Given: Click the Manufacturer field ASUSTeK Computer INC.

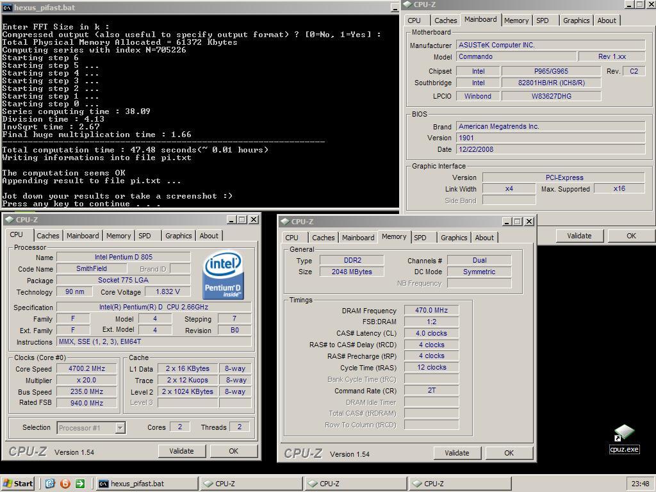Looking at the screenshot, I should click(551, 45).
